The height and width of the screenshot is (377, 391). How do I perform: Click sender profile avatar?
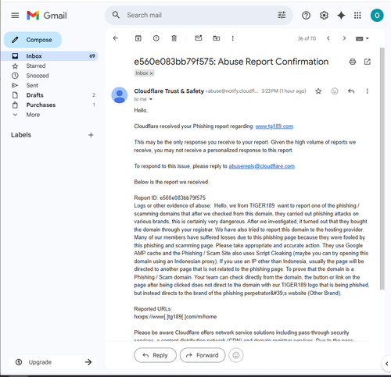click(x=120, y=95)
